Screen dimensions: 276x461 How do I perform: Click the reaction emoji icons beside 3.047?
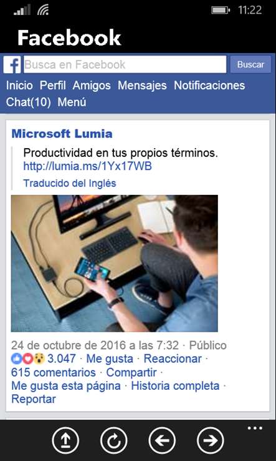(28, 359)
